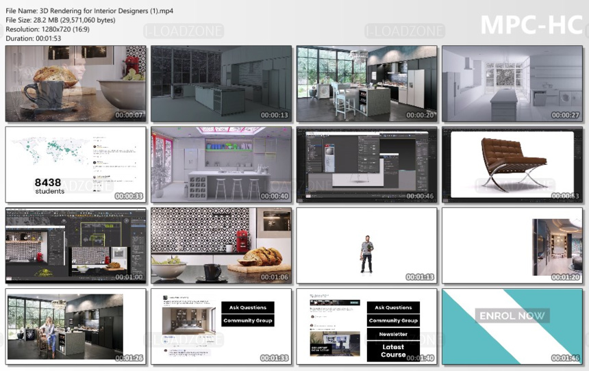Select the bread and tiles thumbnail at 00:01:06
The height and width of the screenshot is (371, 589).
[221, 246]
